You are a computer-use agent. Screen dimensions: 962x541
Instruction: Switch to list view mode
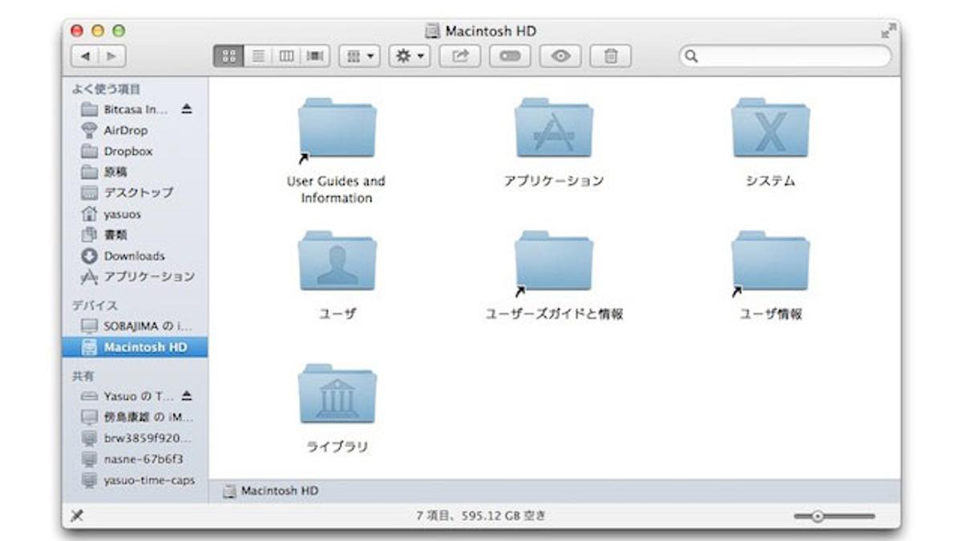(257, 56)
